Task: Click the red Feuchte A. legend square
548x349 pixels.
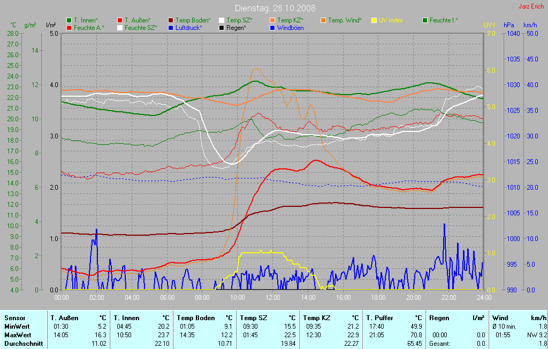Action: pos(69,27)
